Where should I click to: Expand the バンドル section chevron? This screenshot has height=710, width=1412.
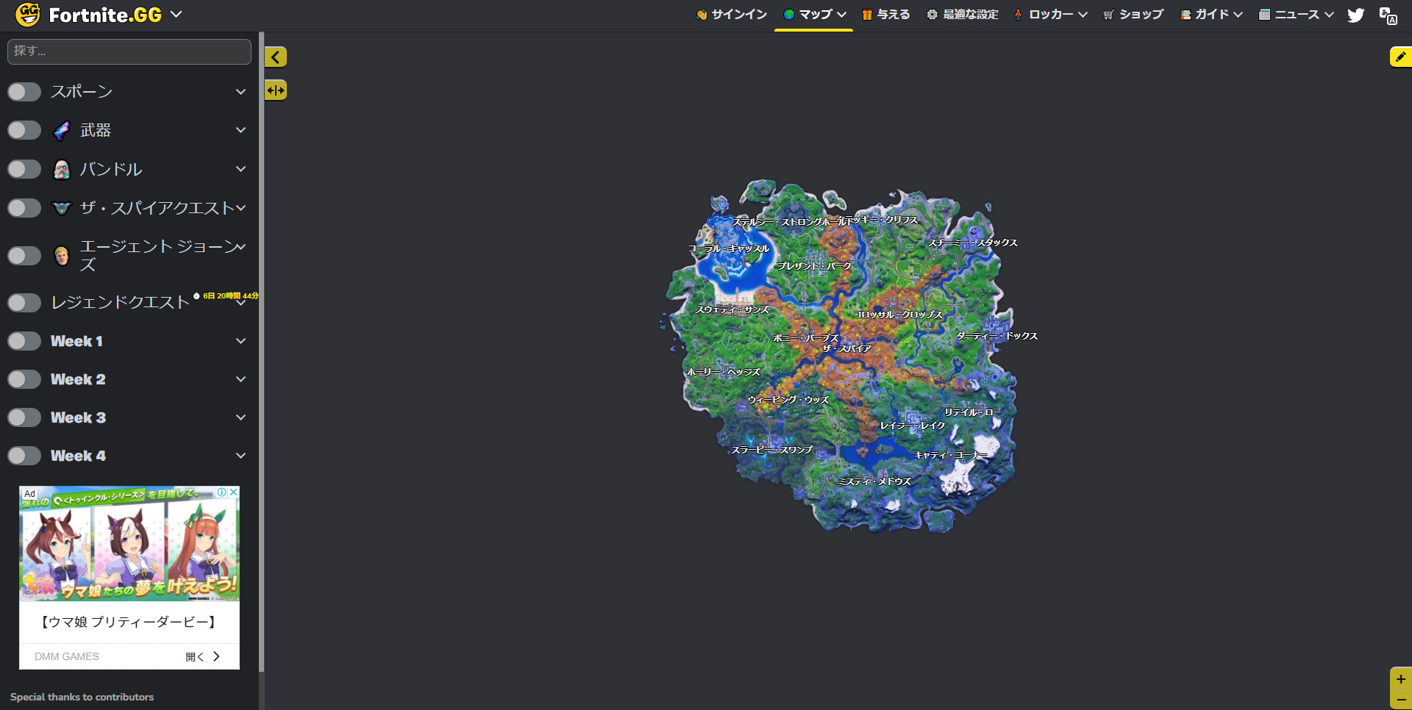click(x=240, y=169)
